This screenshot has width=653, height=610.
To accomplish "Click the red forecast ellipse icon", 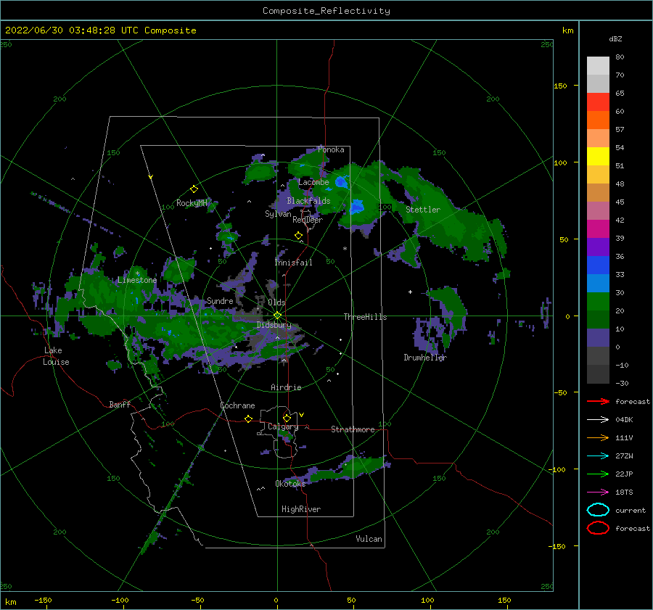I will point(598,528).
